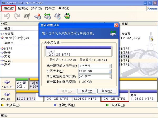Select the 未分配 502 block in disk map

point(22,84)
